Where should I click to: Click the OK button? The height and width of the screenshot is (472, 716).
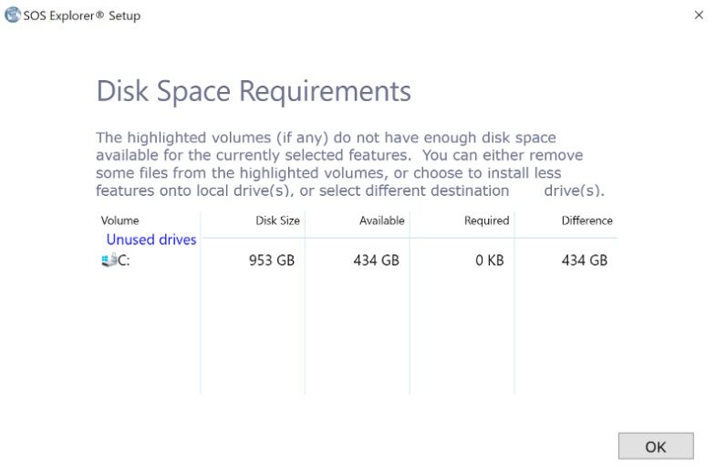[656, 446]
